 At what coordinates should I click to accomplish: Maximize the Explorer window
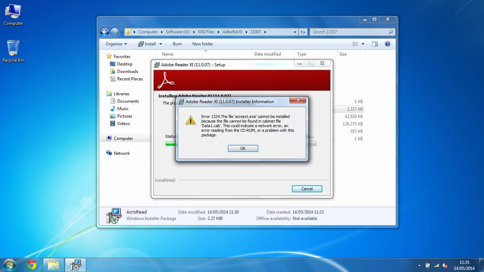click(374, 19)
